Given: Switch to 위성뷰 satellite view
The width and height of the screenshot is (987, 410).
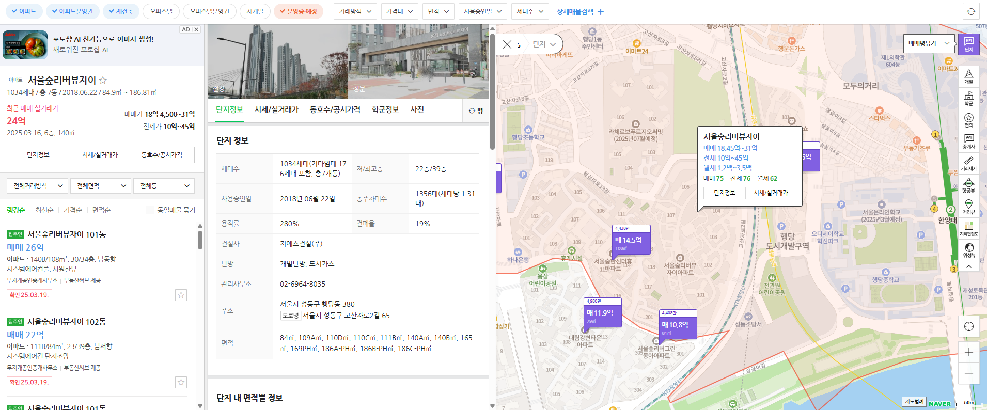Looking at the screenshot, I should [x=968, y=250].
